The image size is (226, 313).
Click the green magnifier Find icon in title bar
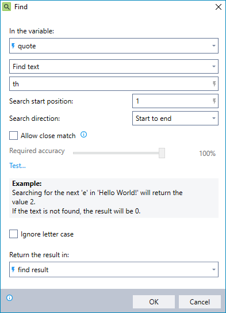pyautogui.click(x=6, y=7)
